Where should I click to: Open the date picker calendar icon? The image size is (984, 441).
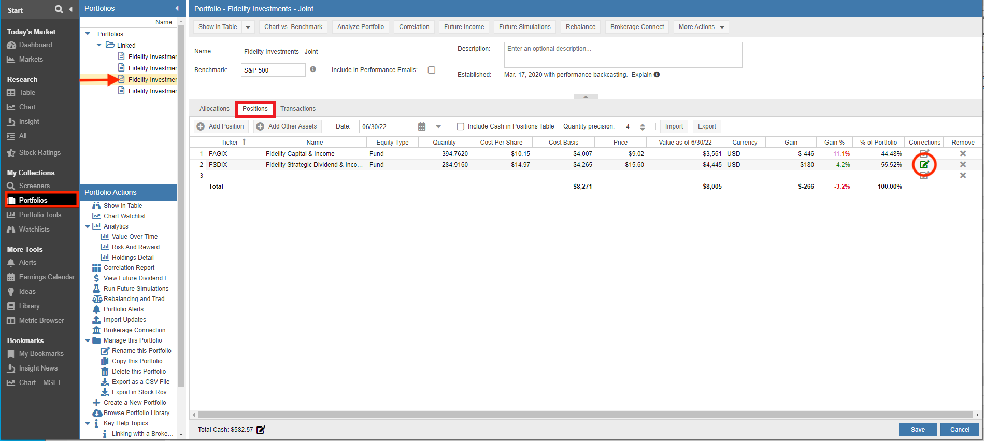[x=422, y=126]
